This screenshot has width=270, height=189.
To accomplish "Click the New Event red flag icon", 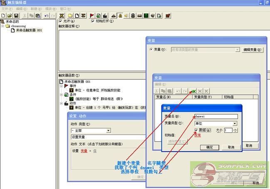I will point(92,15).
